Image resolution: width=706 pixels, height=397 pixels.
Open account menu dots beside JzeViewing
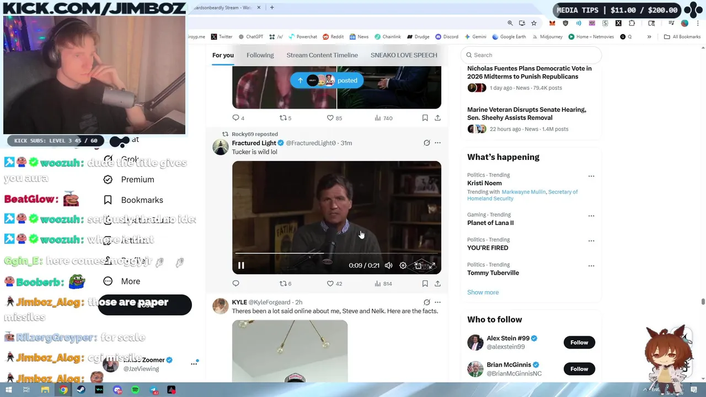(194, 364)
